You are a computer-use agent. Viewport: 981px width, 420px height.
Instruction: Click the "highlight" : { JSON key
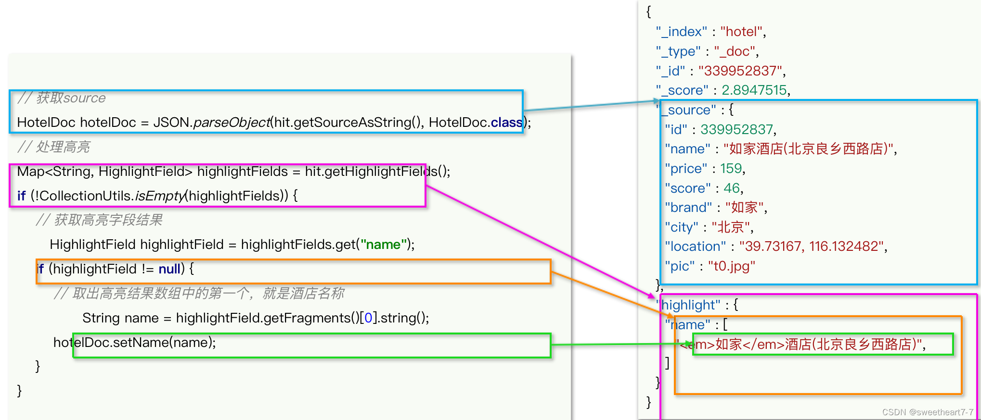(x=697, y=305)
